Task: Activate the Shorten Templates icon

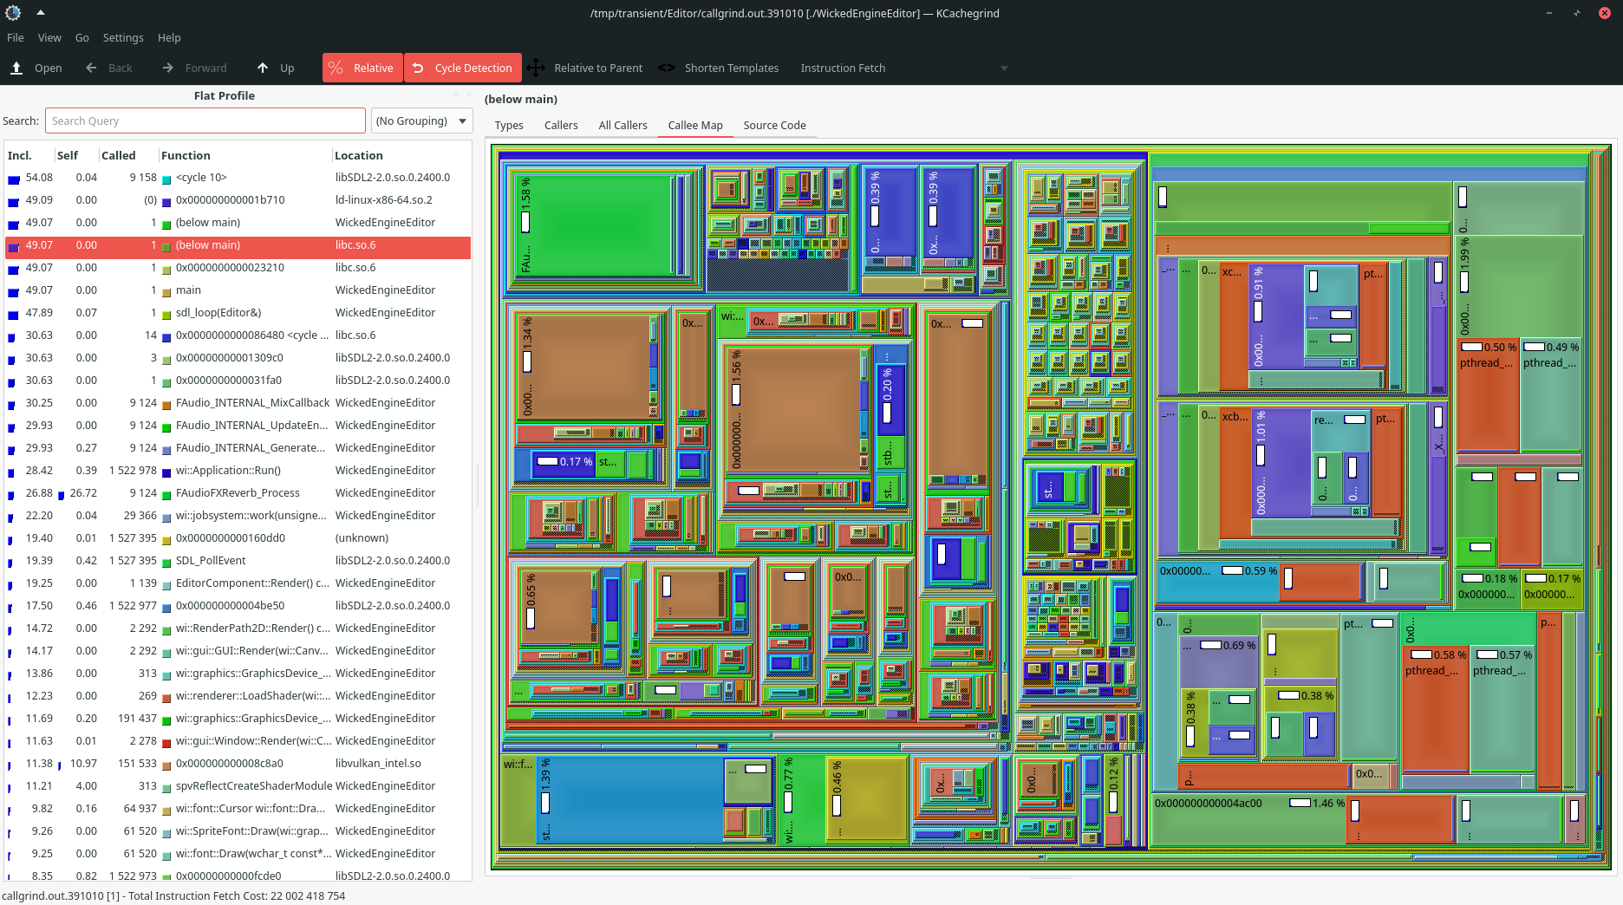Action: 666,68
